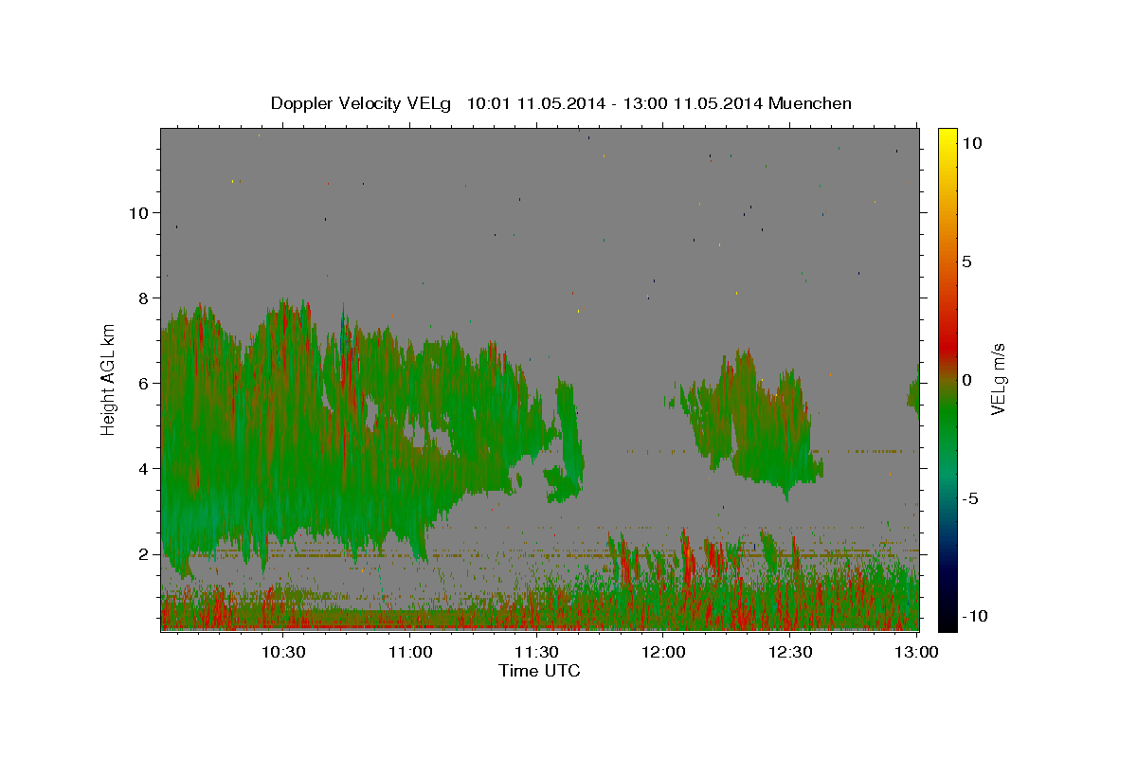Click the colorbar value 5 label
Screen dimensions: 1137x758
pyautogui.click(x=966, y=262)
